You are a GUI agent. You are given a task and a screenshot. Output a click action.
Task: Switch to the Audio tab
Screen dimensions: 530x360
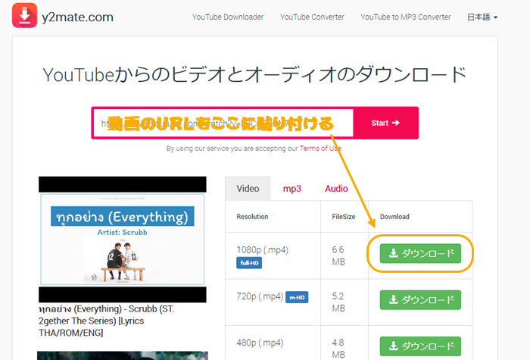coord(336,189)
